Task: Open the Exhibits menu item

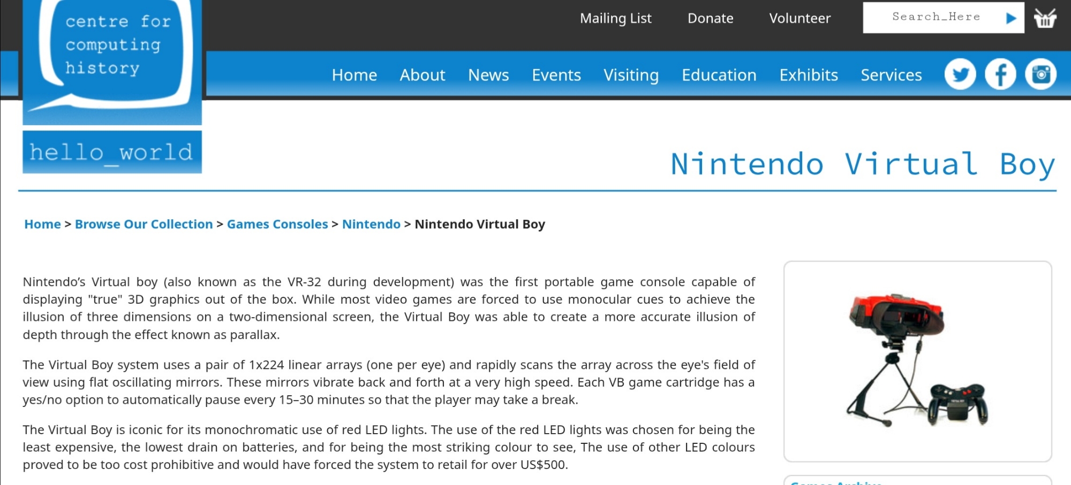Action: 808,75
